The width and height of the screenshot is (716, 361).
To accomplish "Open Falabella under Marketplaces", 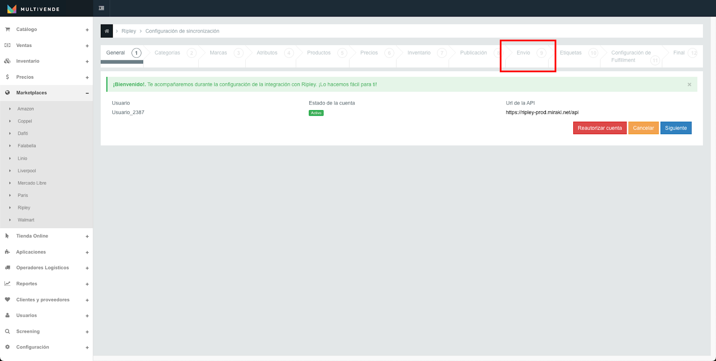I will point(27,146).
